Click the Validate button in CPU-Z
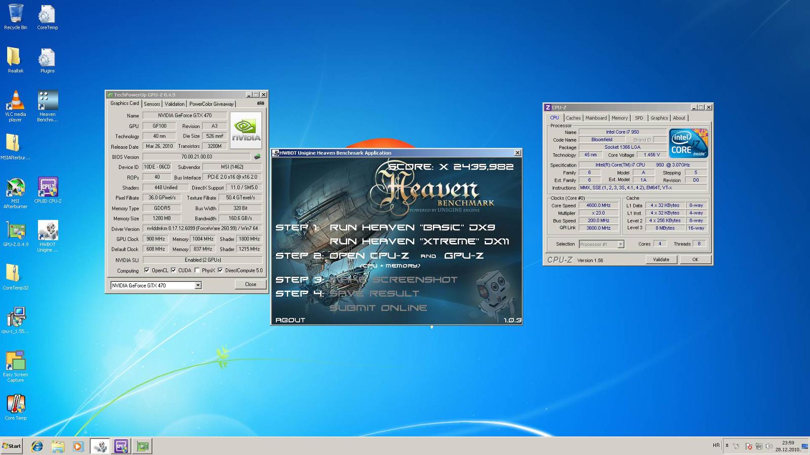 pos(661,260)
